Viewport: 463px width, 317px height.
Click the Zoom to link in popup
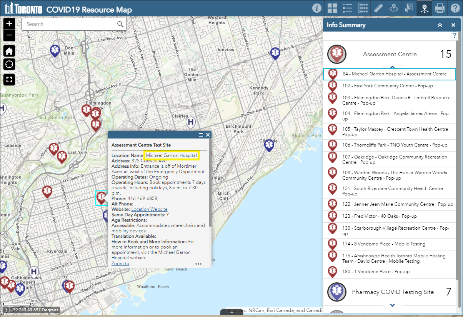click(x=120, y=264)
